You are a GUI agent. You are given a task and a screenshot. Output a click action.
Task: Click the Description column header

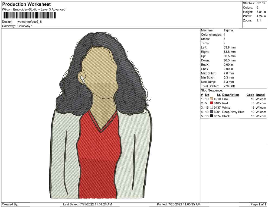(231, 95)
